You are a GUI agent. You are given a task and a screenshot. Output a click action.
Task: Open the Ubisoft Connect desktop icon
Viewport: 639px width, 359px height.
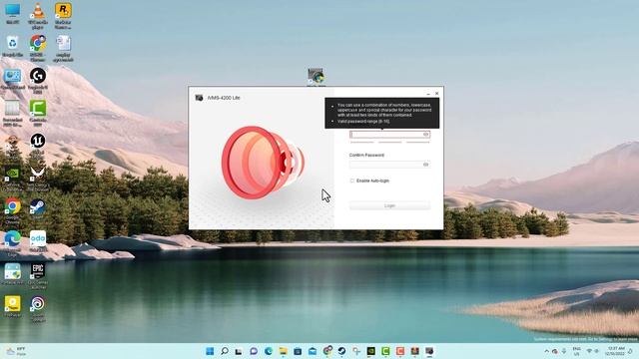click(x=38, y=308)
